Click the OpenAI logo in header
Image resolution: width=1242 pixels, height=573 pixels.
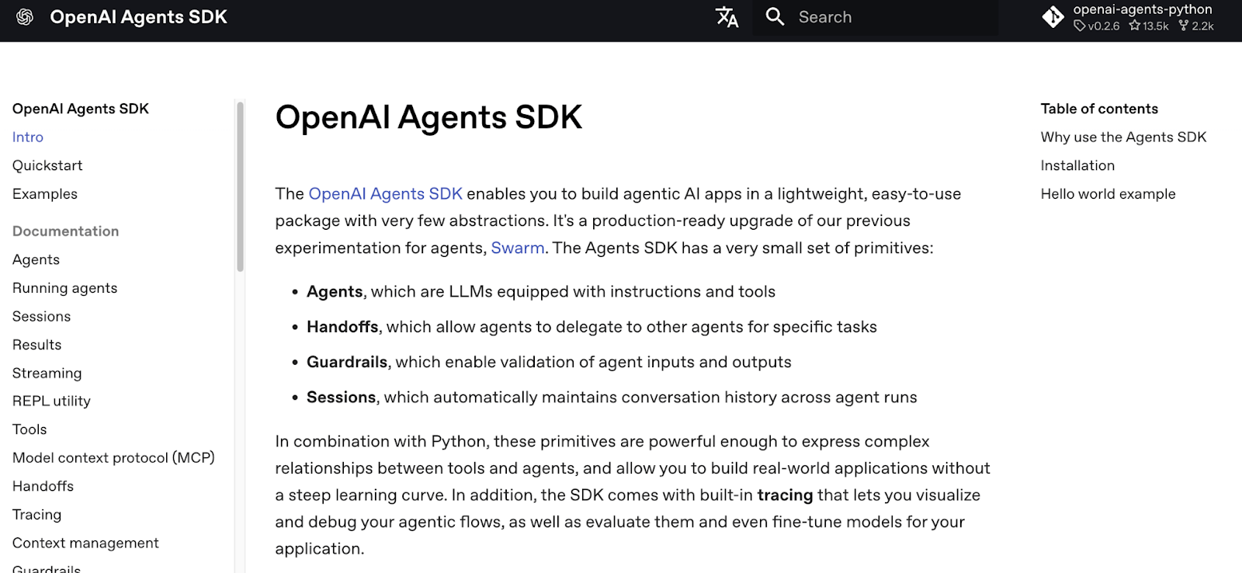click(x=25, y=17)
